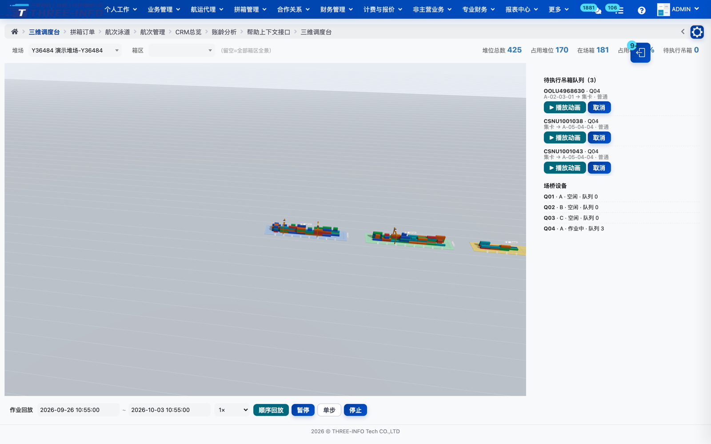Edit the replay start time field

(x=78, y=410)
